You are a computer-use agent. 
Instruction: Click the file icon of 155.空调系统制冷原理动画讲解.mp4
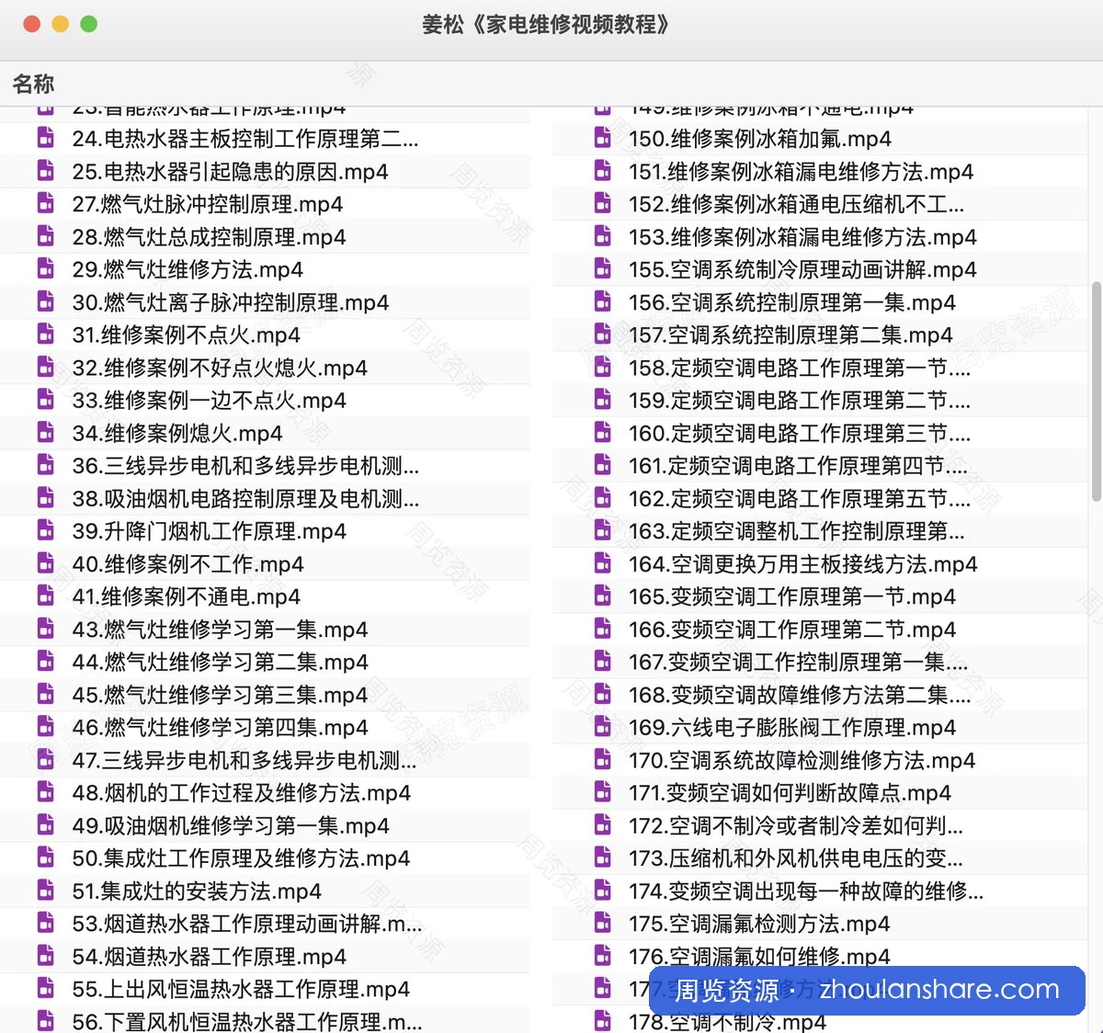coord(602,268)
